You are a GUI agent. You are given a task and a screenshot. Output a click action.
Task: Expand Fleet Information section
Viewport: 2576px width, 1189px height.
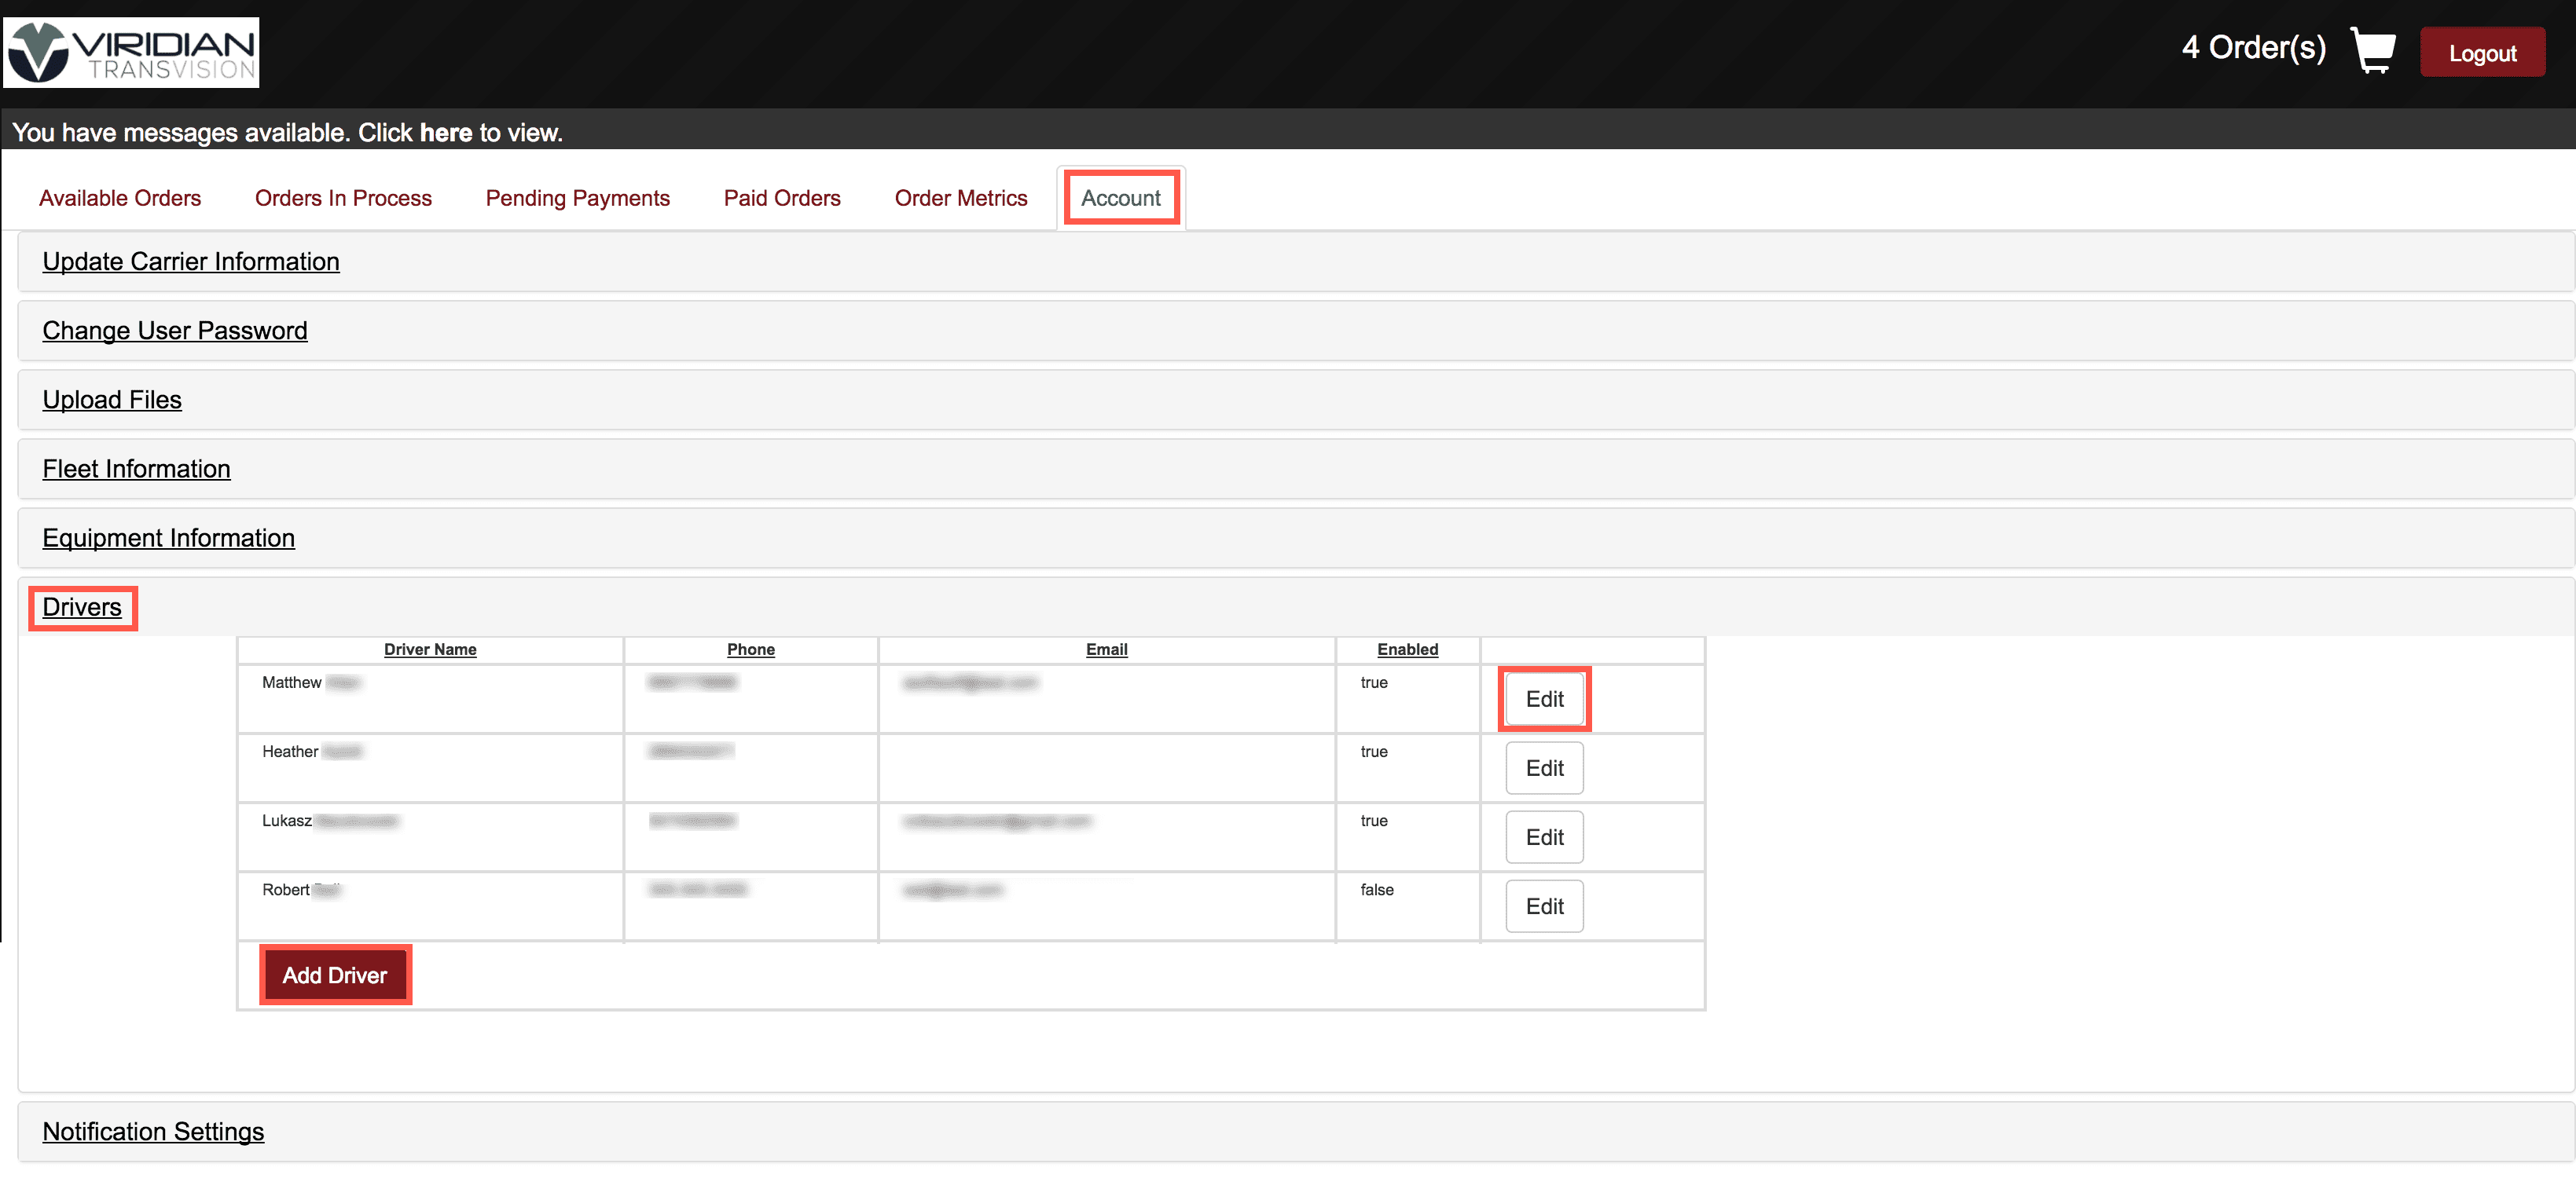(x=136, y=469)
